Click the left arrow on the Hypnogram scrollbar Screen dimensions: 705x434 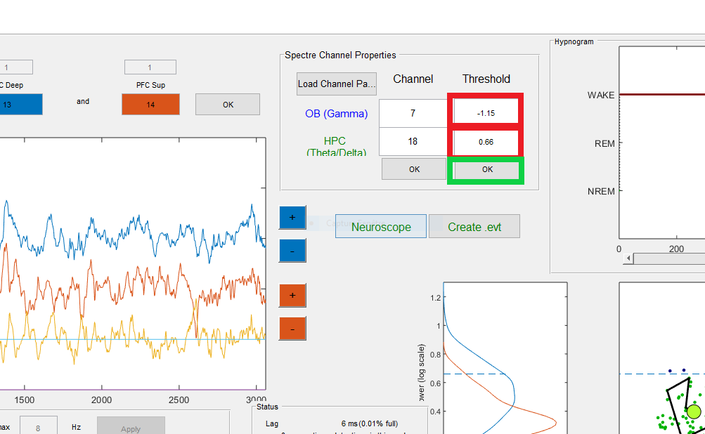click(x=628, y=258)
